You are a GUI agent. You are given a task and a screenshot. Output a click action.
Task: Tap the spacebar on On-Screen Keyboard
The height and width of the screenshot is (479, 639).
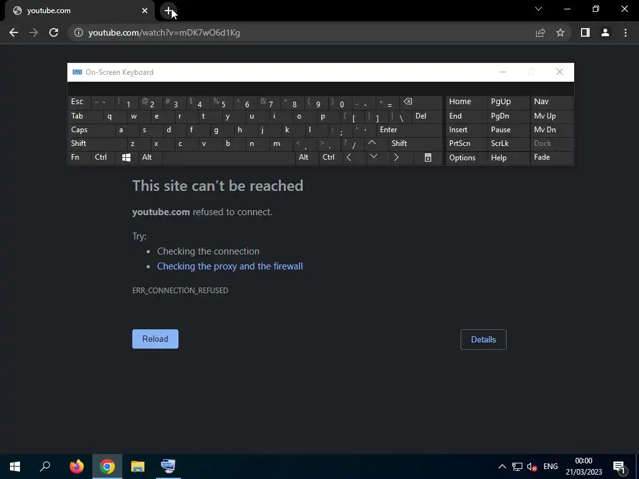pyautogui.click(x=228, y=158)
